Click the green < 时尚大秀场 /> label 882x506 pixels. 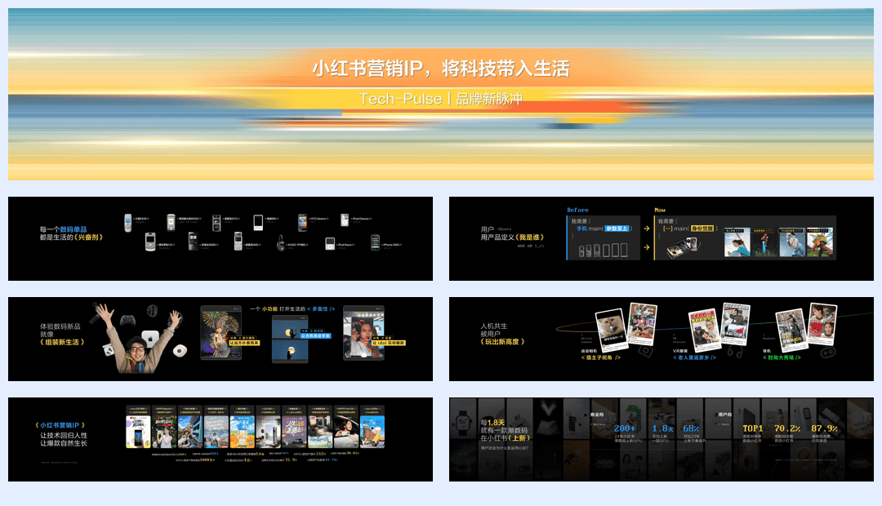point(782,357)
